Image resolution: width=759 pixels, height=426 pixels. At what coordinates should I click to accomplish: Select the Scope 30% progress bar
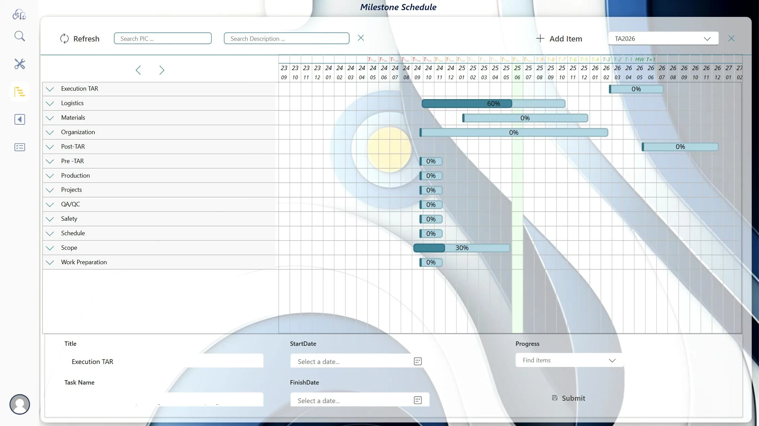[x=462, y=248]
